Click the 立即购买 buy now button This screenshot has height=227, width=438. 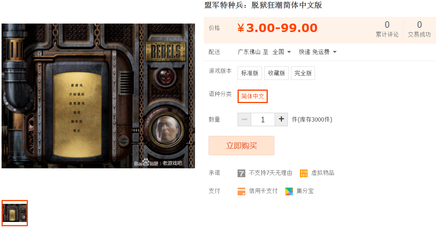241,146
